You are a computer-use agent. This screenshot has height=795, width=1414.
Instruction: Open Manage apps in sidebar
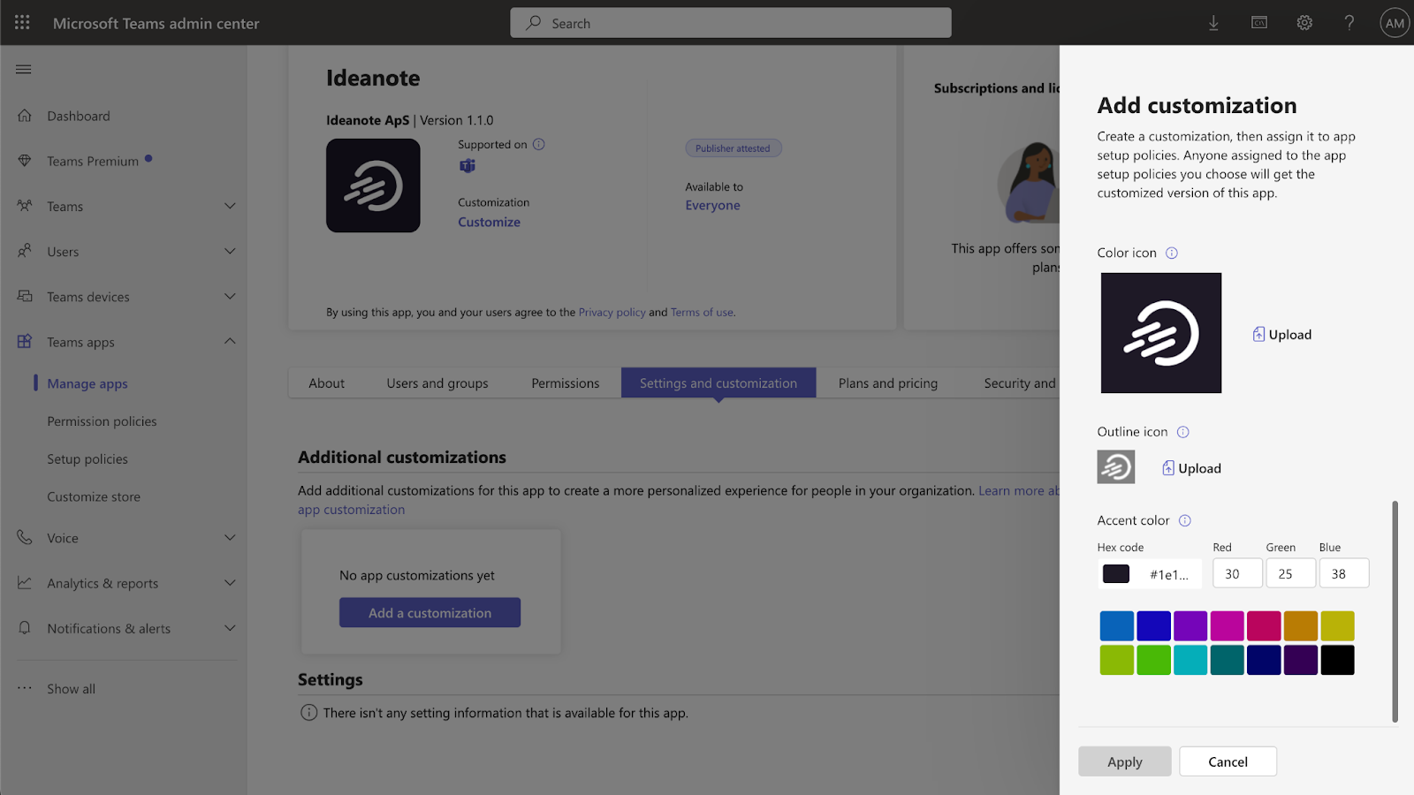[x=87, y=383]
